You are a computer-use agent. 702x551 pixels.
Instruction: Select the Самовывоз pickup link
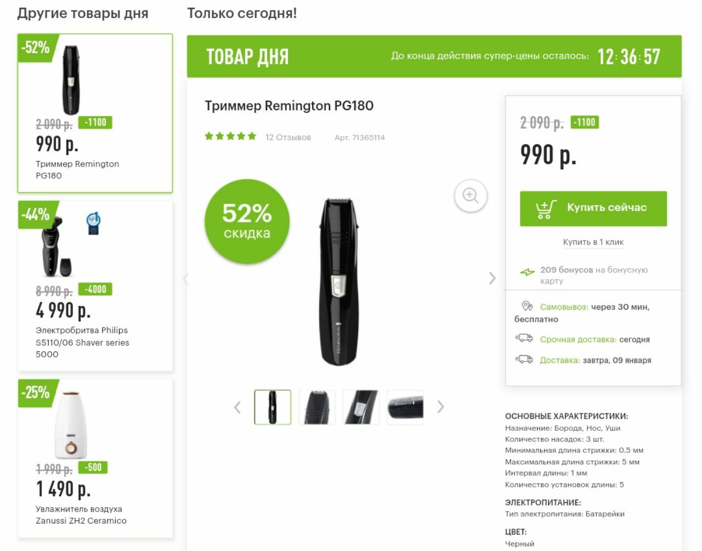pyautogui.click(x=564, y=307)
